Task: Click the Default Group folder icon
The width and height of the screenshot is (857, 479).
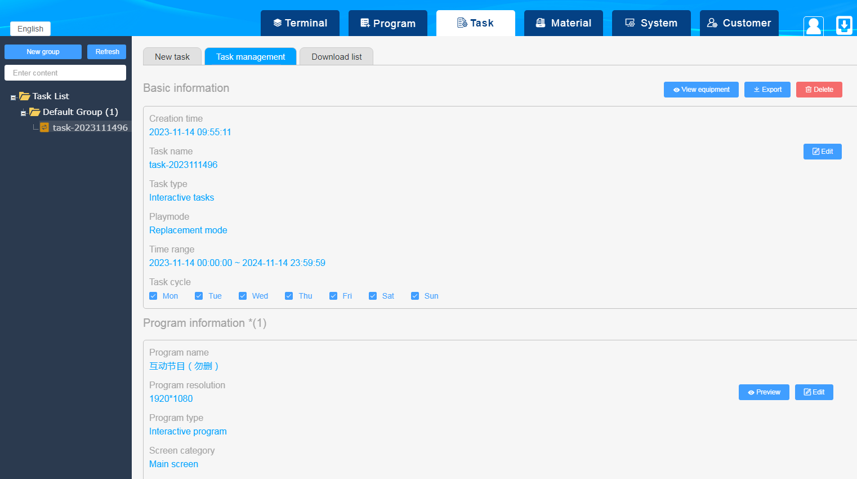Action: 35,112
